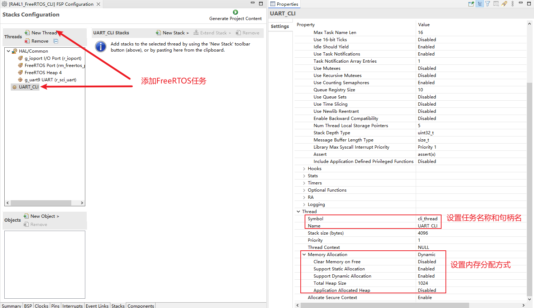Image resolution: width=534 pixels, height=308 pixels.
Task: Click the Properties view tab icon
Action: [273, 4]
